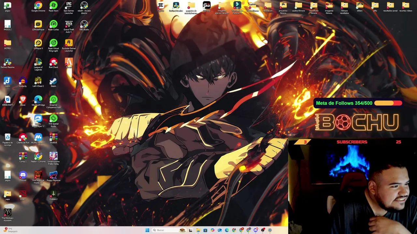The height and width of the screenshot is (234, 417).
Task: Open Microsoft Store from the taskbar
Action: point(205,230)
